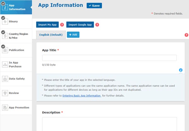Select the English (Default) language tab
Image resolution: width=189 pixels, height=131 pixels.
point(51,35)
